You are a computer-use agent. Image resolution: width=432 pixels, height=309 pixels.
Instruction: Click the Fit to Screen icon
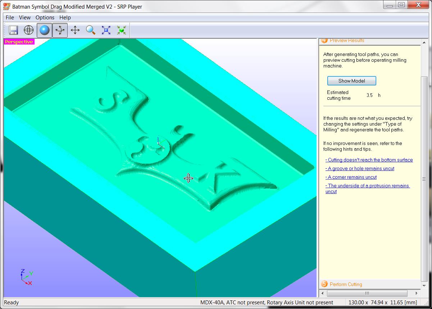[x=106, y=30]
